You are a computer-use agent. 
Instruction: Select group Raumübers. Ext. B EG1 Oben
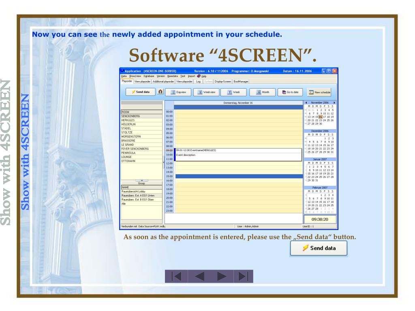[141, 200]
